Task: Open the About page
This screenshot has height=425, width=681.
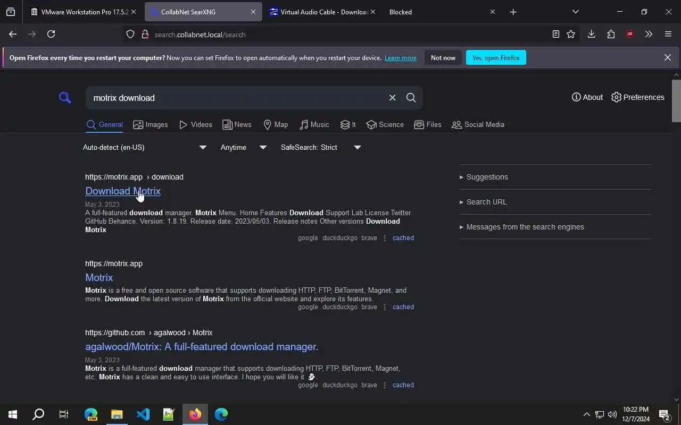Action: point(587,97)
